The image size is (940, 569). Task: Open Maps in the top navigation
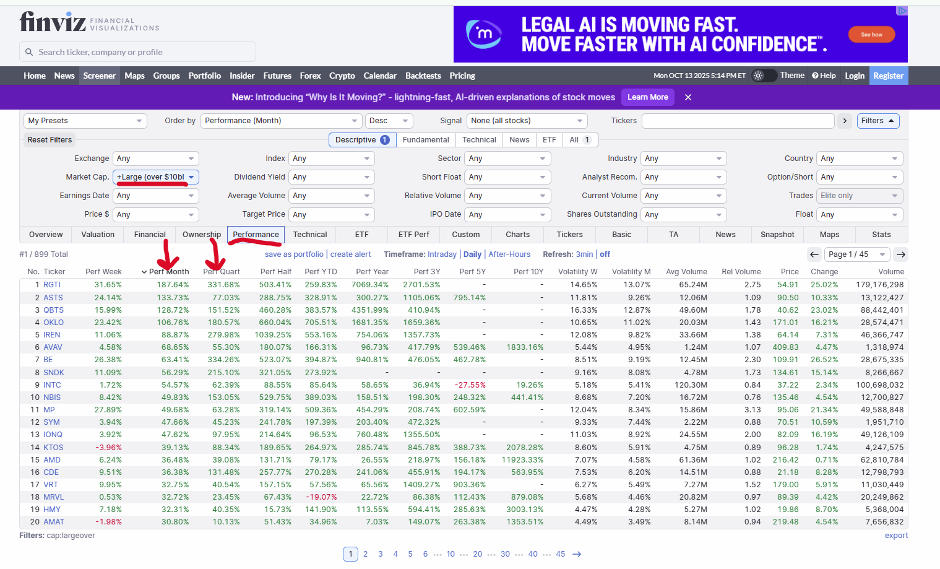tap(134, 76)
